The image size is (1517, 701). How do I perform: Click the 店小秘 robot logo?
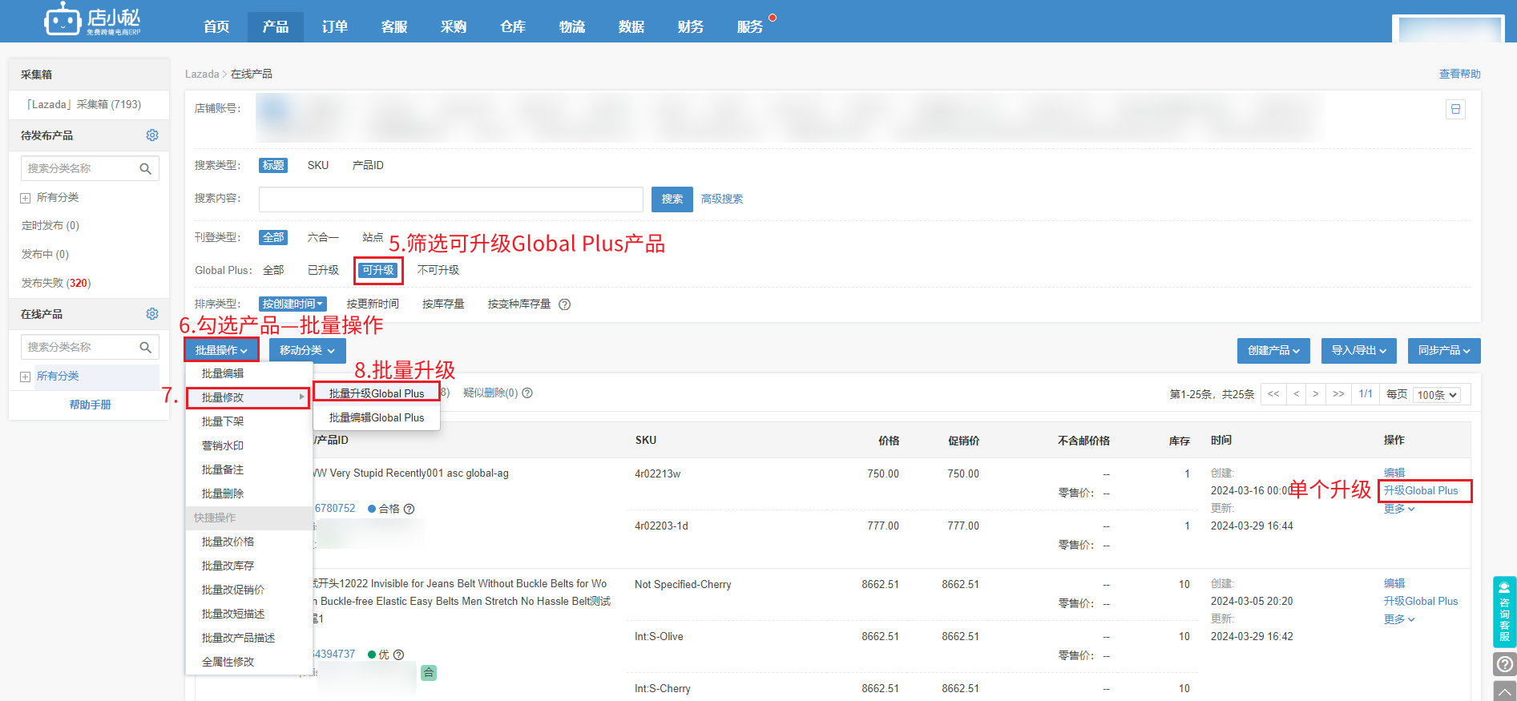coord(92,19)
